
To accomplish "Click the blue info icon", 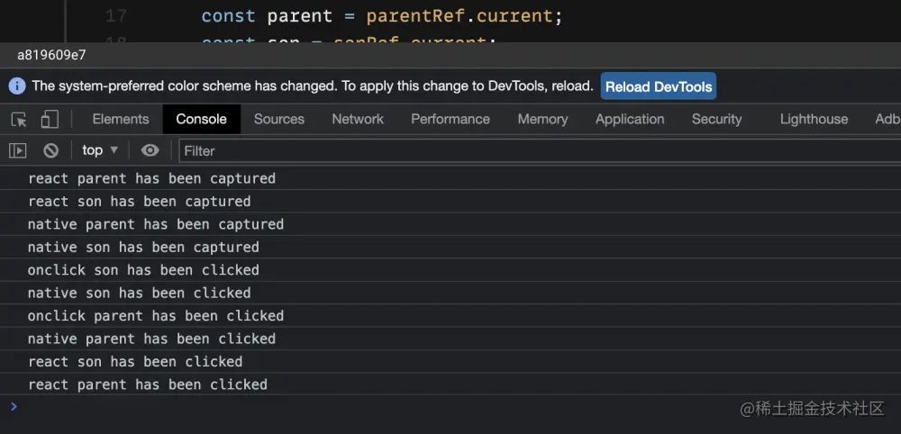I will [17, 86].
